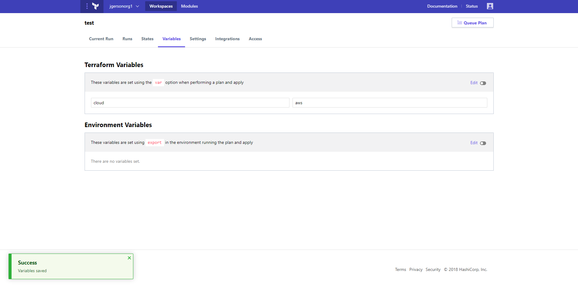Click the Terraform logo icon

click(x=96, y=6)
